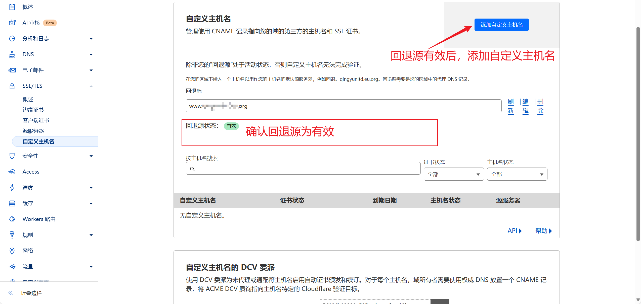The image size is (641, 304).
Task: Open the 证书状态 dropdown set to 全部
Action: click(x=454, y=174)
